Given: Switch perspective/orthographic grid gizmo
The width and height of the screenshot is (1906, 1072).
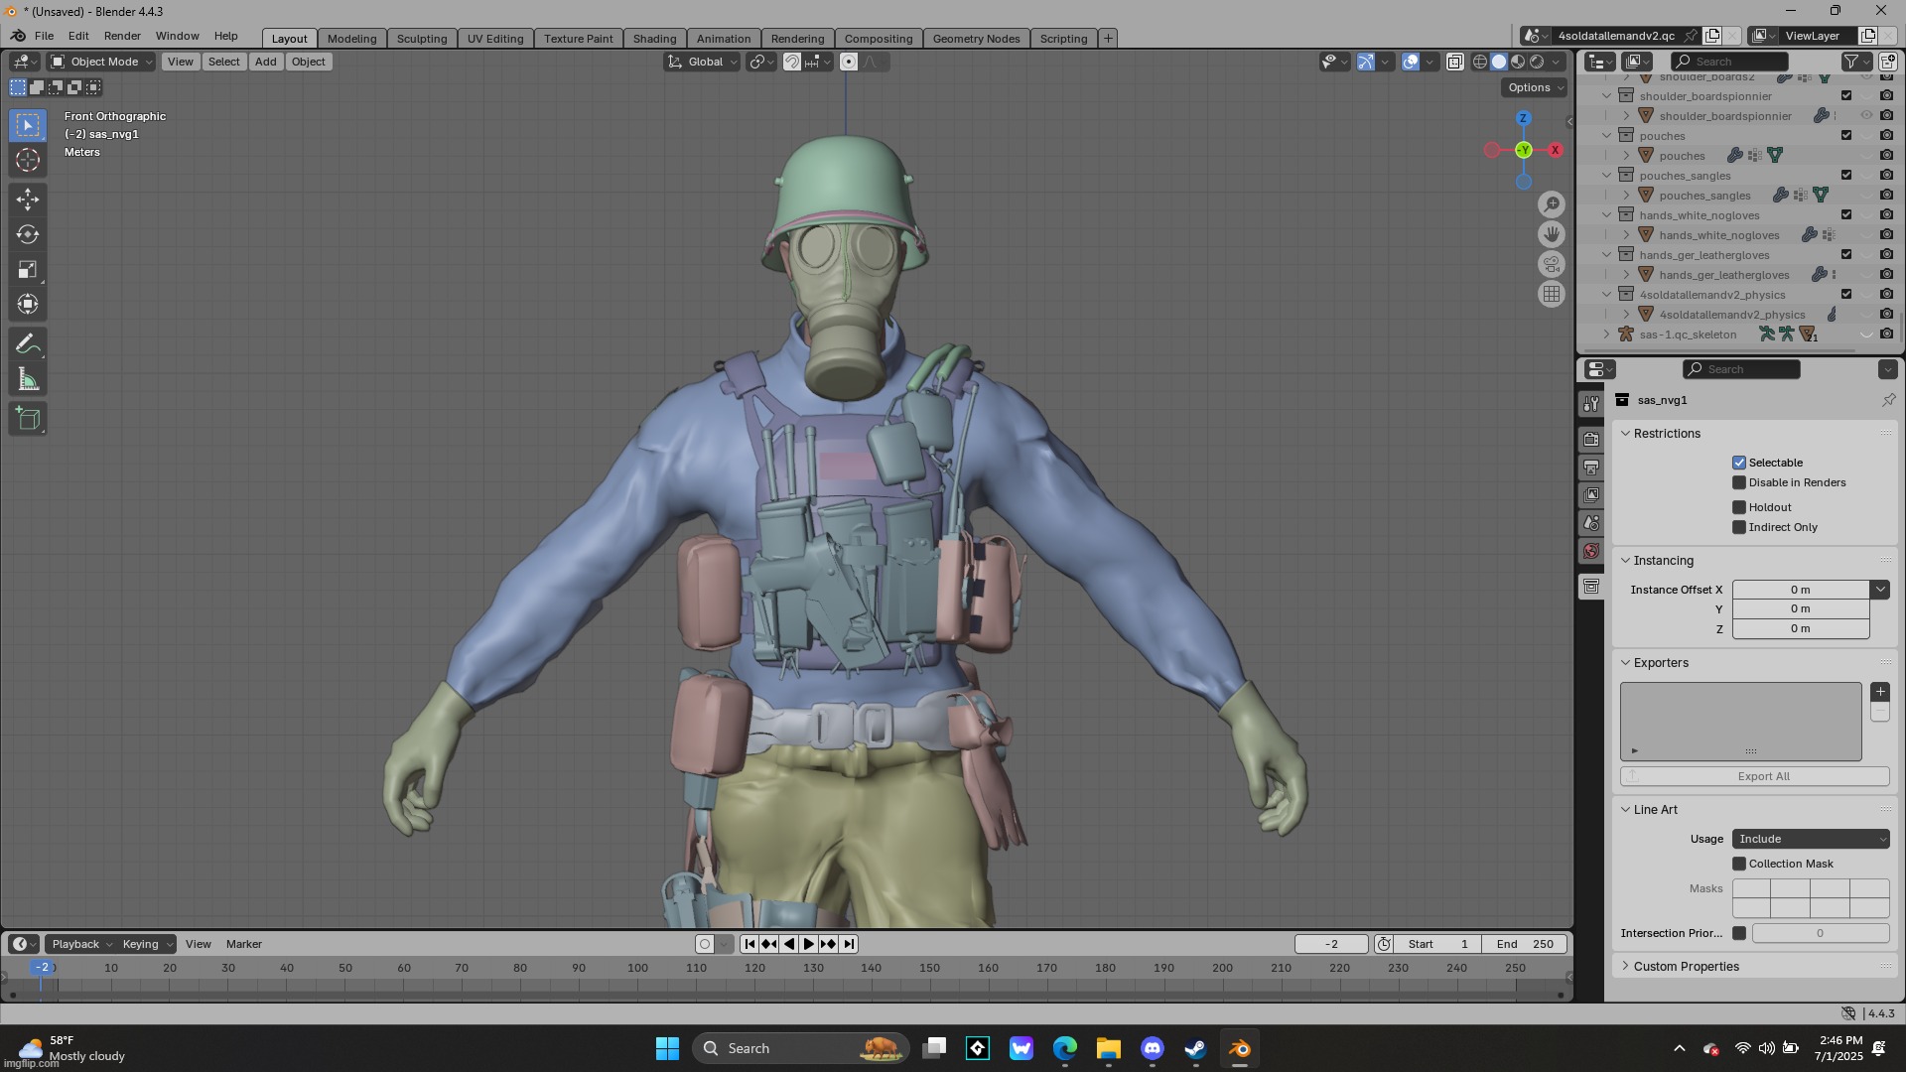Looking at the screenshot, I should point(1552,294).
